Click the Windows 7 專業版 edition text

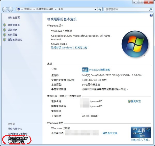click(x=61, y=31)
